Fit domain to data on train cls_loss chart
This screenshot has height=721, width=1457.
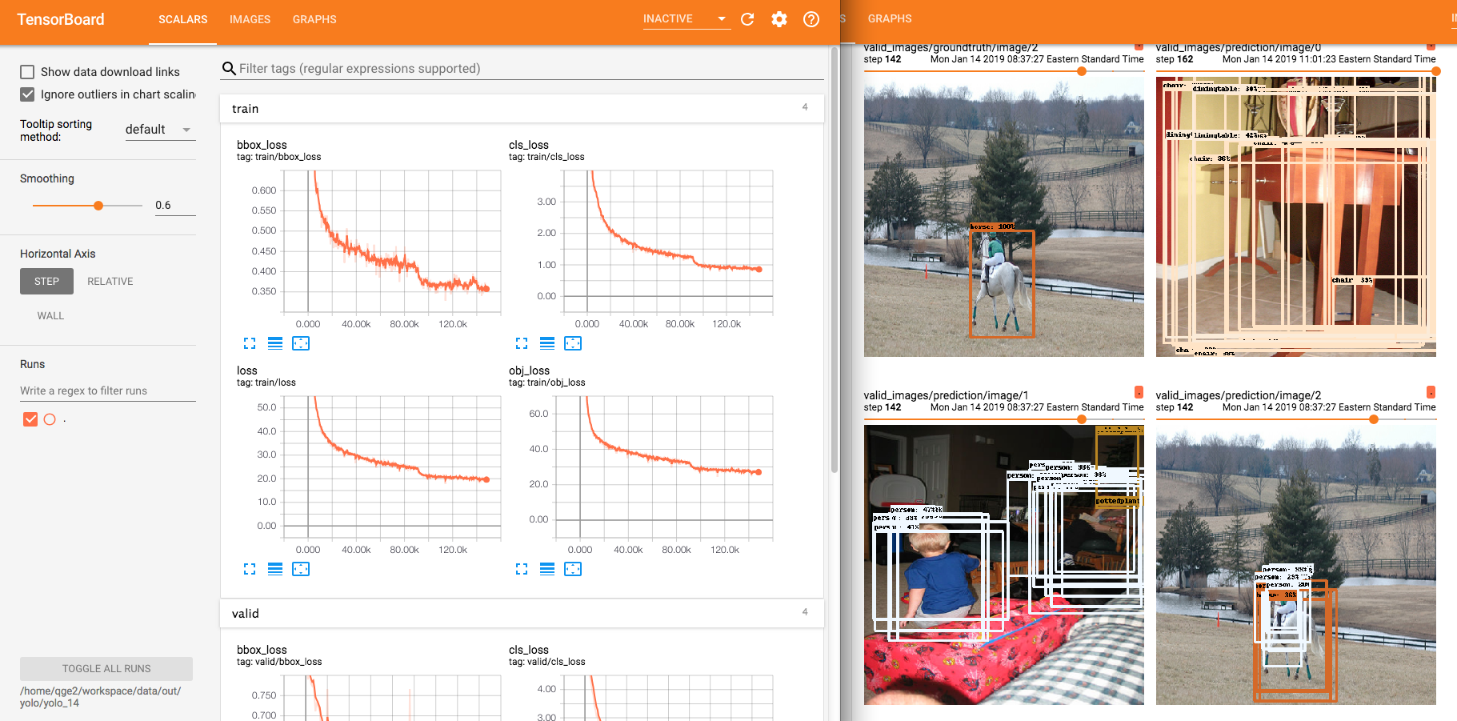coord(573,343)
